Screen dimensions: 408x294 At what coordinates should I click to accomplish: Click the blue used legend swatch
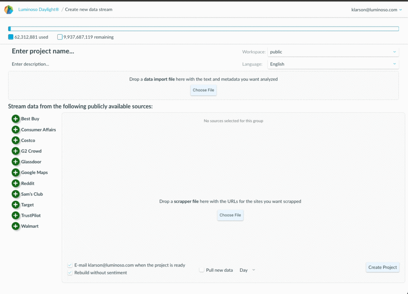[x=11, y=37]
